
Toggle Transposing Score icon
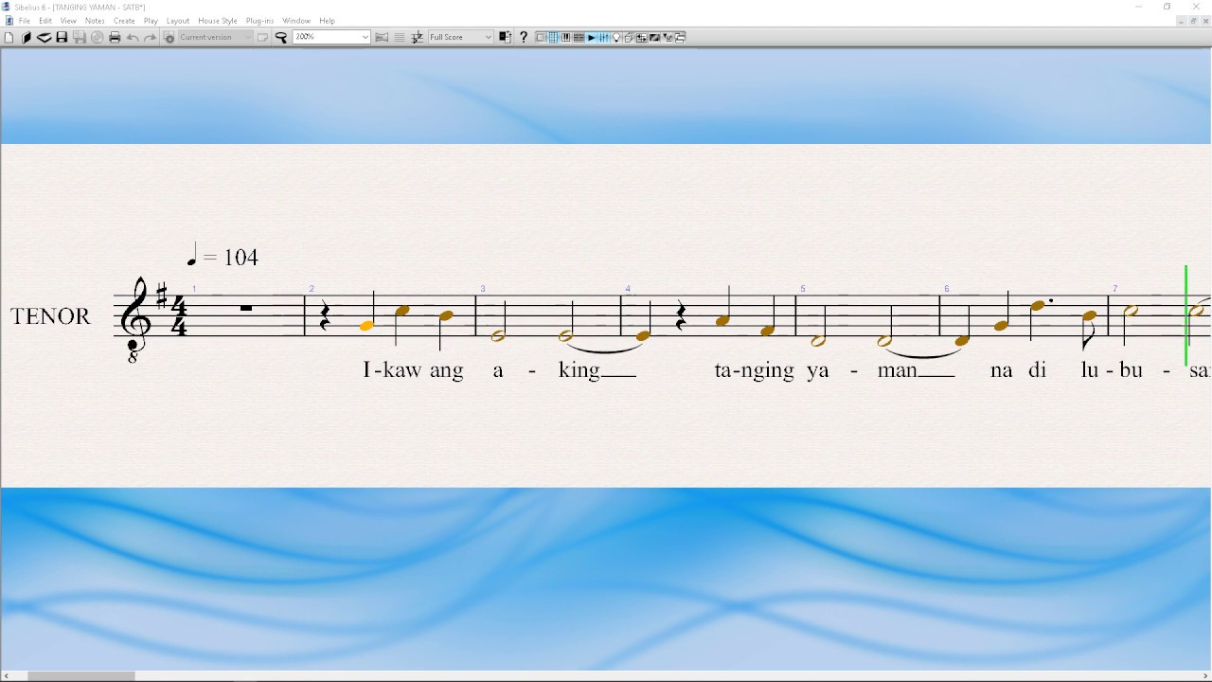coord(417,37)
